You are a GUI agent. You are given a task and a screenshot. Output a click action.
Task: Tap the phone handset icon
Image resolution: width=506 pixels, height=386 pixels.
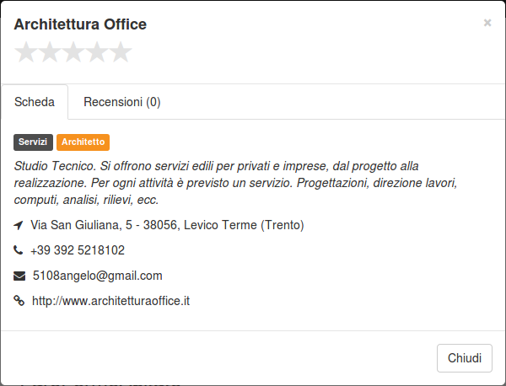click(19, 250)
